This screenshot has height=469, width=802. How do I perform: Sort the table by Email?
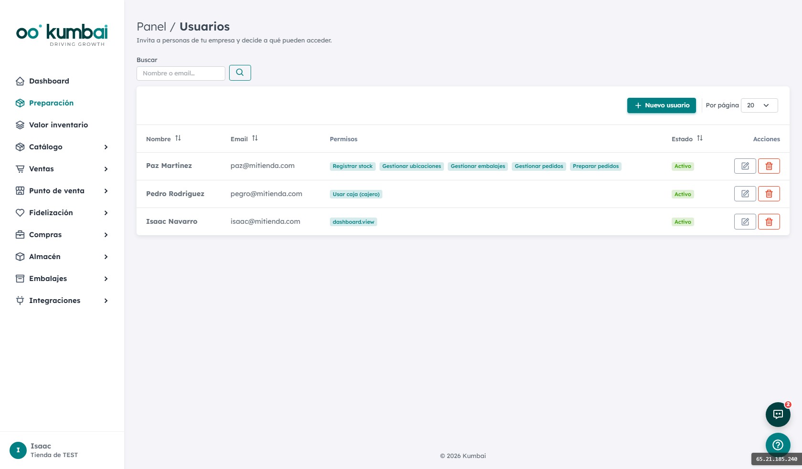(255, 138)
